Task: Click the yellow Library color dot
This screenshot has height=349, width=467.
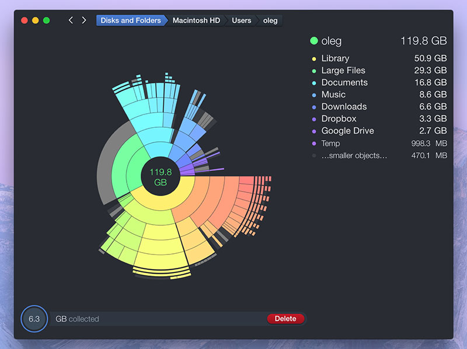Action: tap(314, 59)
